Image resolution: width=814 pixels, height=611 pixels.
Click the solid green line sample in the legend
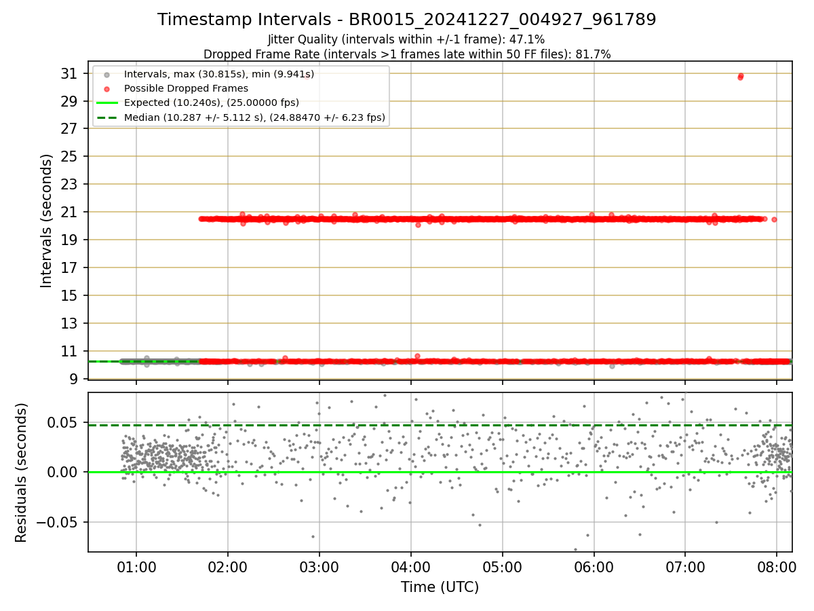pos(106,103)
